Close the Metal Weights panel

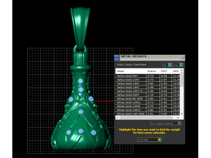click(182, 57)
